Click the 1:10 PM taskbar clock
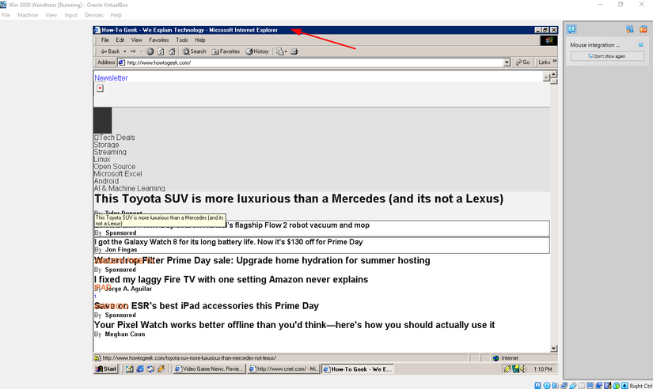 tap(543, 369)
